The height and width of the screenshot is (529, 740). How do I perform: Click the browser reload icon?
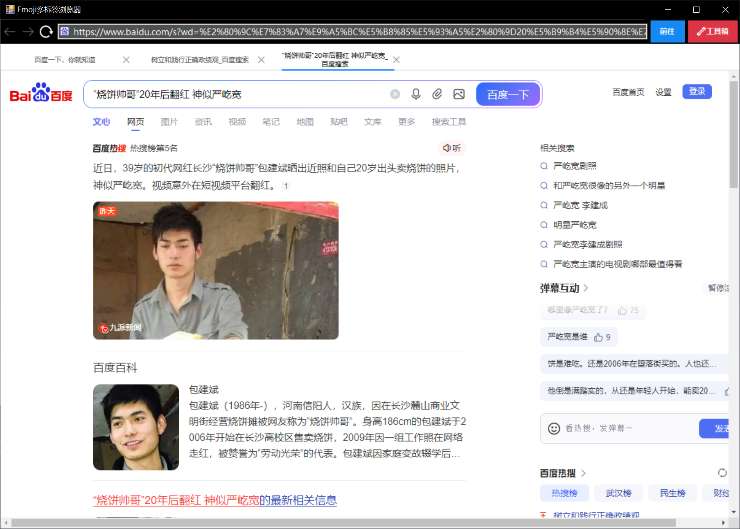click(46, 32)
